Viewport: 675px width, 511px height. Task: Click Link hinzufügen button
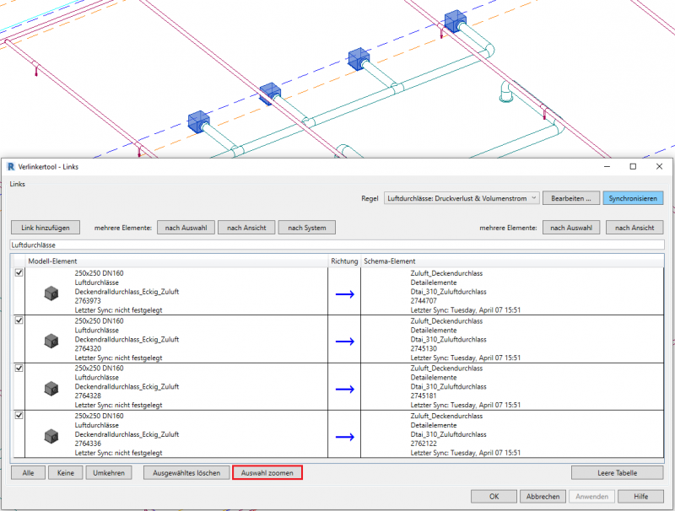tap(46, 227)
